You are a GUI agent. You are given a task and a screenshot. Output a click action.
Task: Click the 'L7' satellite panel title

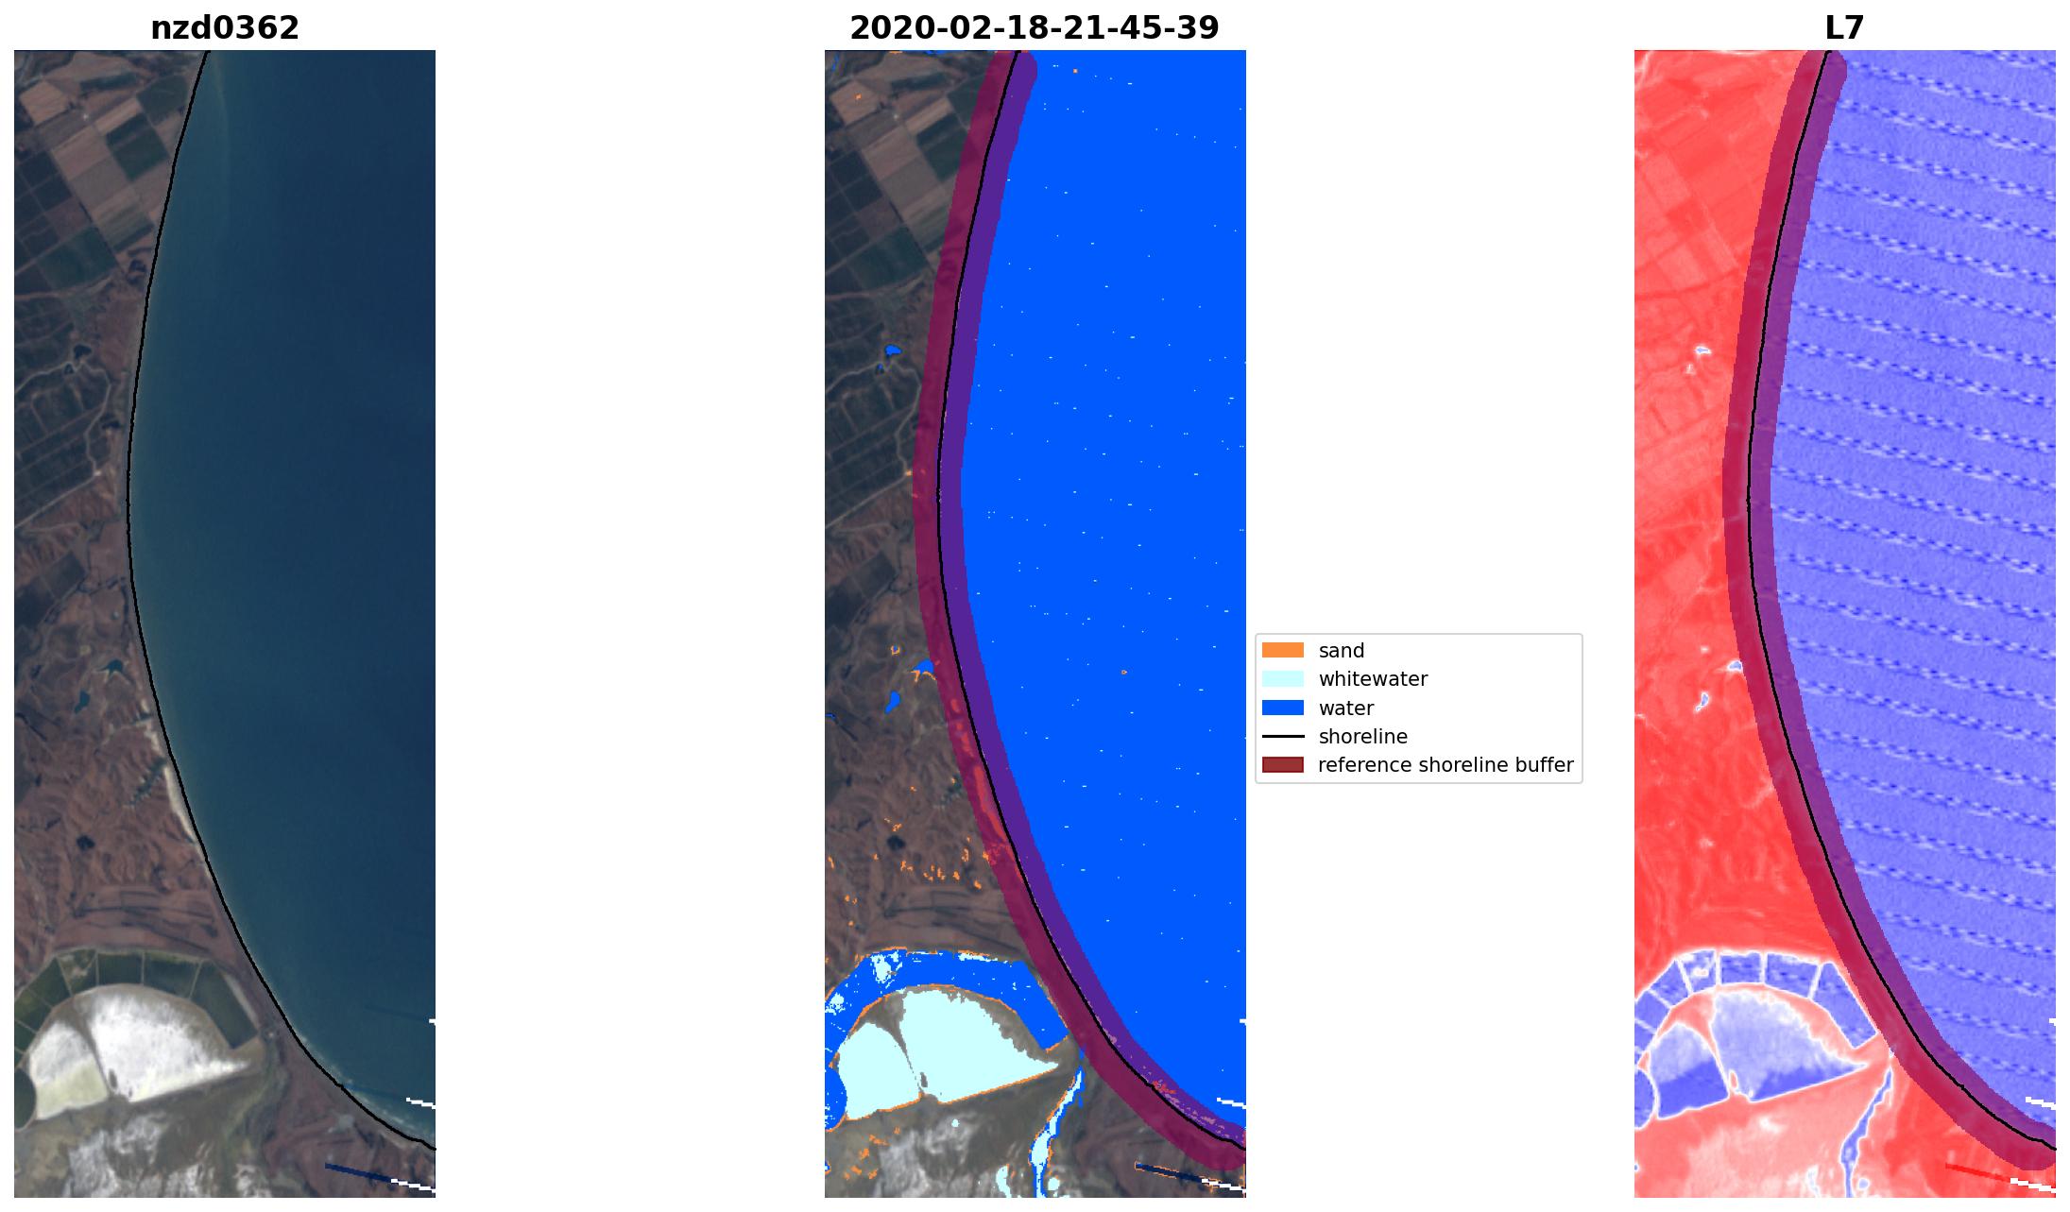(x=1844, y=28)
